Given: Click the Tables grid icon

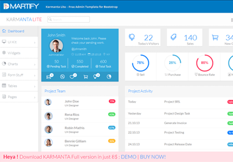Looking at the screenshot, I should (4, 85).
